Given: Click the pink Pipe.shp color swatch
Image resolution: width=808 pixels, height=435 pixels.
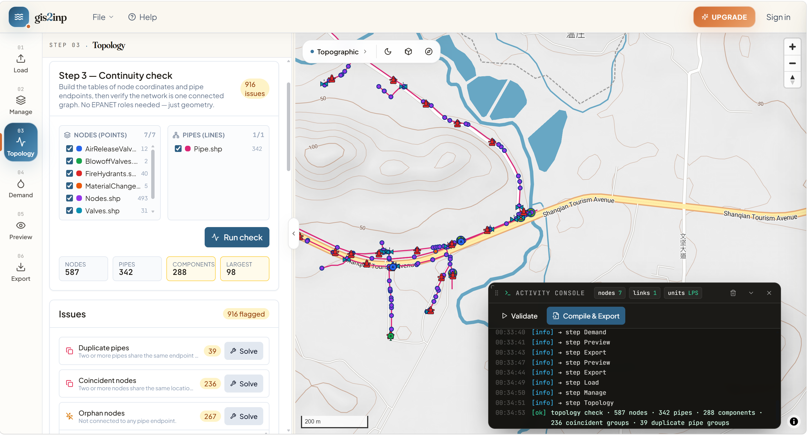Looking at the screenshot, I should 188,149.
